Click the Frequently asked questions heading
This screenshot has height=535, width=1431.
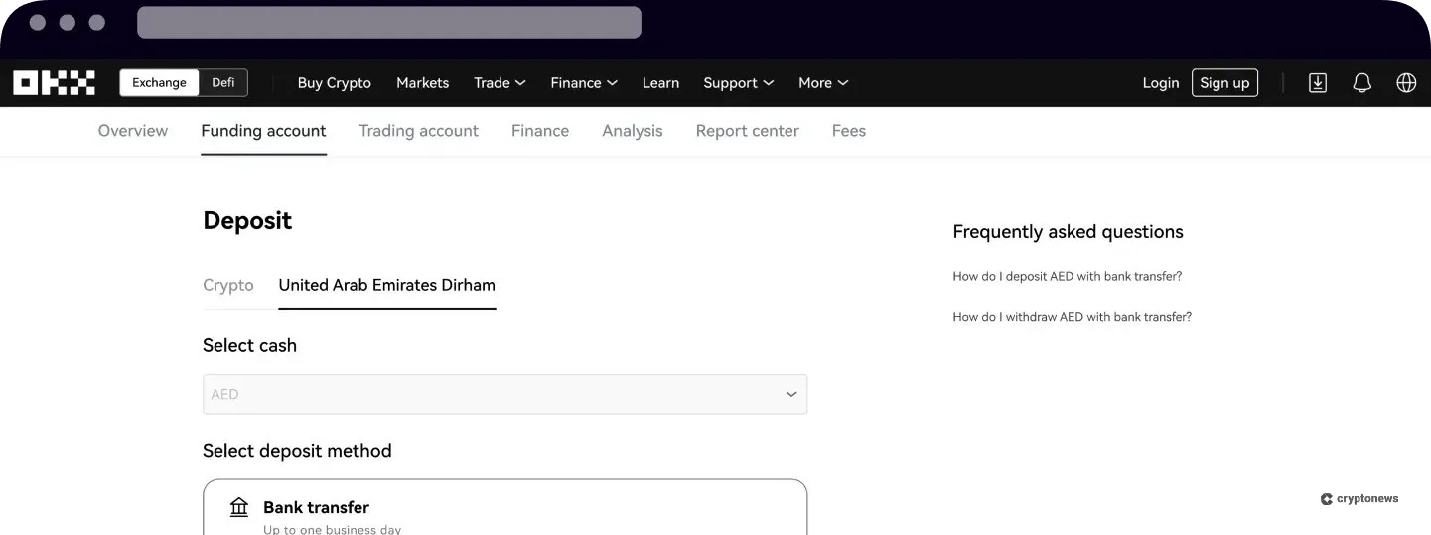1068,232
